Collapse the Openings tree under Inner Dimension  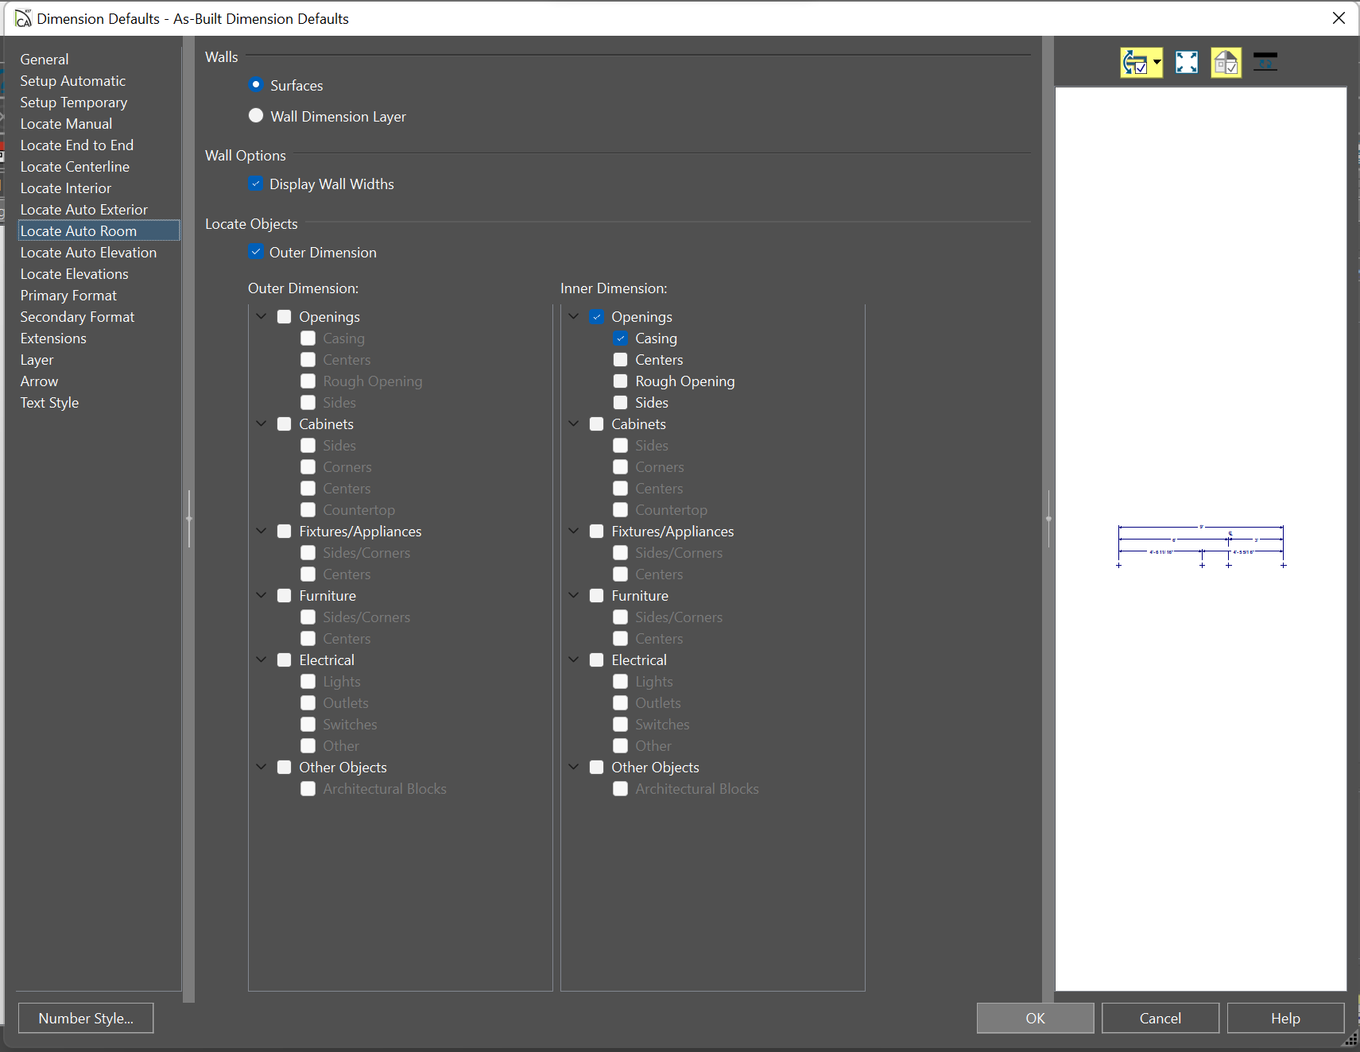[574, 316]
